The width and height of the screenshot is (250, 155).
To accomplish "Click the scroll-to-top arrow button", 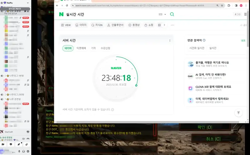I will point(238,113).
